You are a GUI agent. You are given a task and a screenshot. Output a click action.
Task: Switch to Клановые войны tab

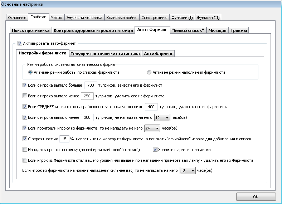pyautogui.click(x=122, y=18)
